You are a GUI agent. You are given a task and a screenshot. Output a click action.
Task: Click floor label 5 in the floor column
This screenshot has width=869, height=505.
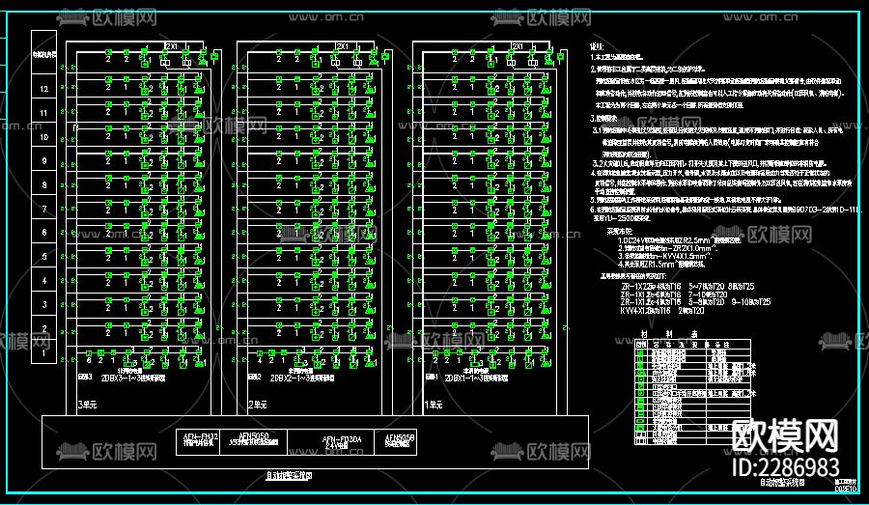coord(44,257)
